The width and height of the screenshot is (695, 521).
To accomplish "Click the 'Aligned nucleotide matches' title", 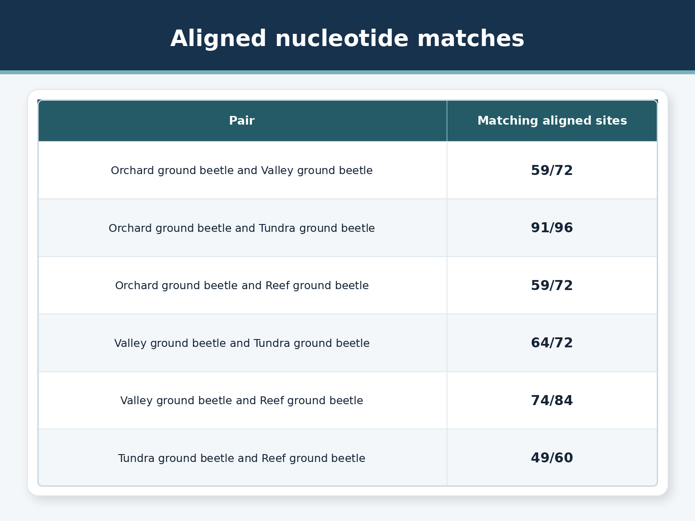I will [347, 39].
